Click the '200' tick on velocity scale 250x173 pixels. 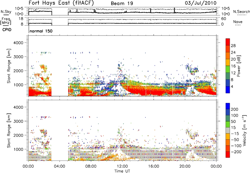point(235,109)
